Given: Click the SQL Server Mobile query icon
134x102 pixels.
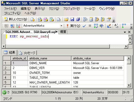Looking at the screenshot, I should 59,19.
